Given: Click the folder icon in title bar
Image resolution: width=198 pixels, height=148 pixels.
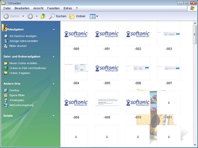Looking at the screenshot, I should click(x=3, y=3).
